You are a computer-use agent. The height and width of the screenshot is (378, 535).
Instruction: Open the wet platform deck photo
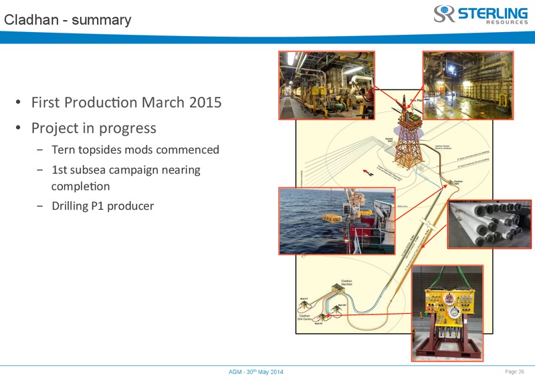[467, 85]
